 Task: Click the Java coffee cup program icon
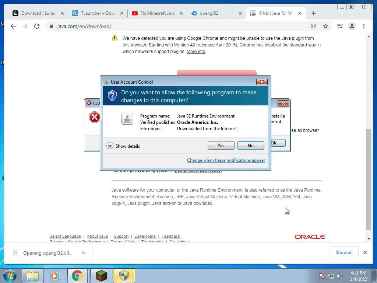(127, 119)
